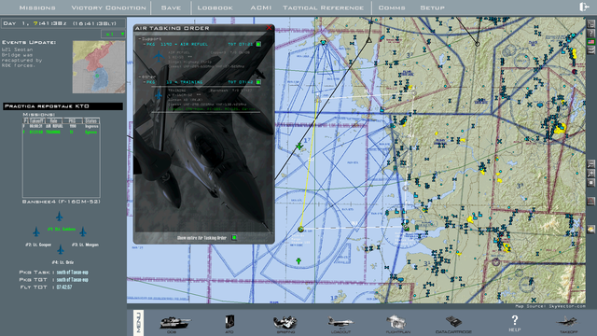The width and height of the screenshot is (597, 336).
Task: Open the Loadout aircraft icon
Action: 340,324
